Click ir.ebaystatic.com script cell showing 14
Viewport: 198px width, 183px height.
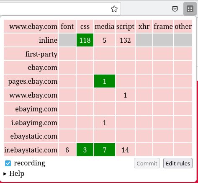coord(125,150)
